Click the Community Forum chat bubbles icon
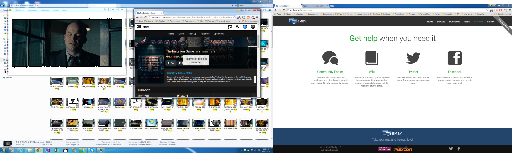 pyautogui.click(x=330, y=58)
